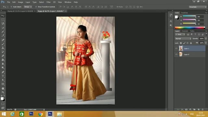
Task: Create a new layer
Action: tap(199, 110)
